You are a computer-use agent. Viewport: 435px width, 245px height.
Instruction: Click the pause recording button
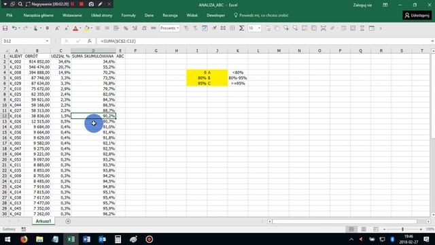[x=73, y=4]
